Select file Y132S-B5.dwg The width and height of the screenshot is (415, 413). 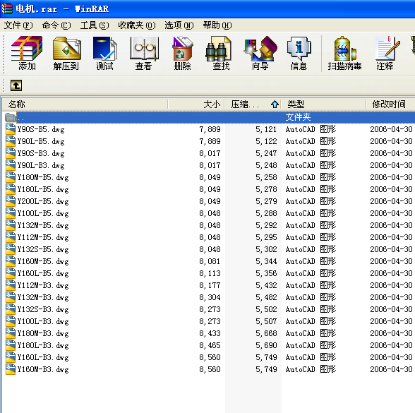43,249
